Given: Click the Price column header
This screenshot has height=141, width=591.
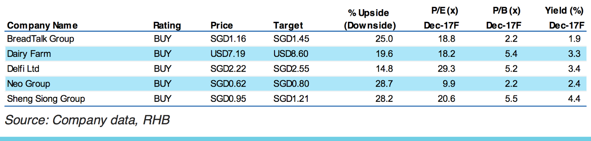Looking at the screenshot, I should point(222,25).
